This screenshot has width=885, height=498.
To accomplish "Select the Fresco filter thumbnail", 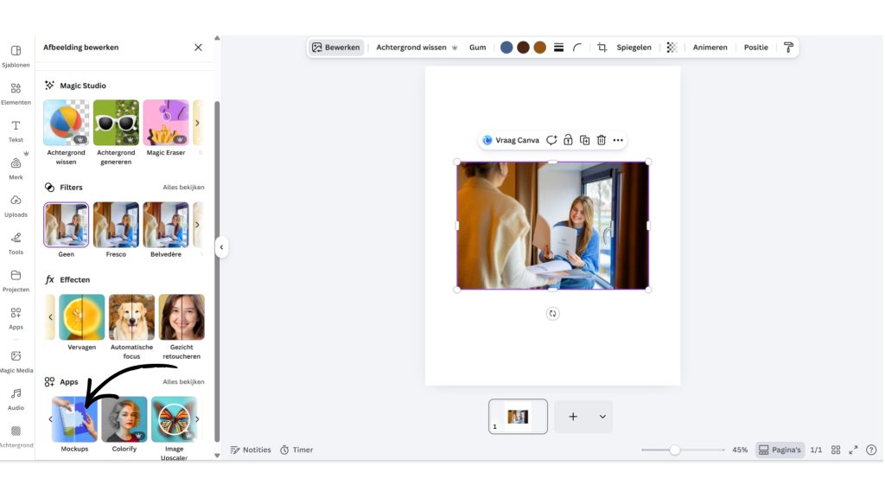I will pyautogui.click(x=116, y=225).
